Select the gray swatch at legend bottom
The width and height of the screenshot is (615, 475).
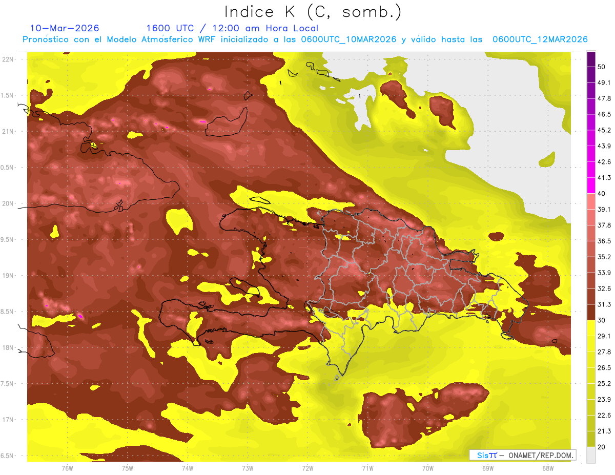point(591,455)
